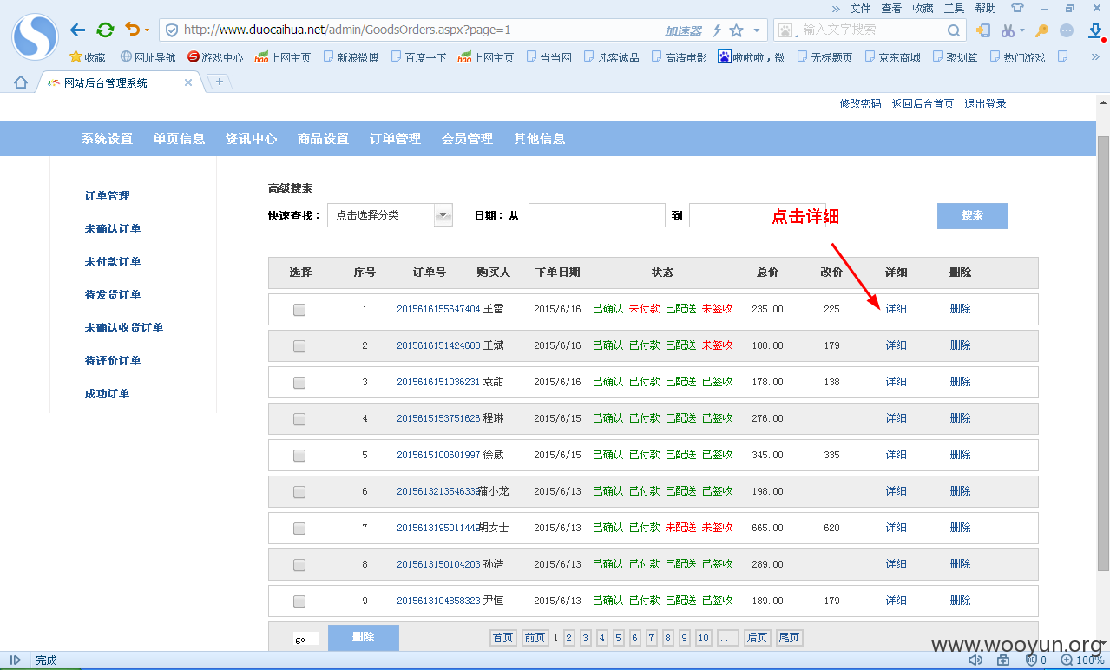Viewport: 1110px width, 670px height.
Task: Check the checkbox for order row 7 胡女士
Action: pyautogui.click(x=299, y=529)
